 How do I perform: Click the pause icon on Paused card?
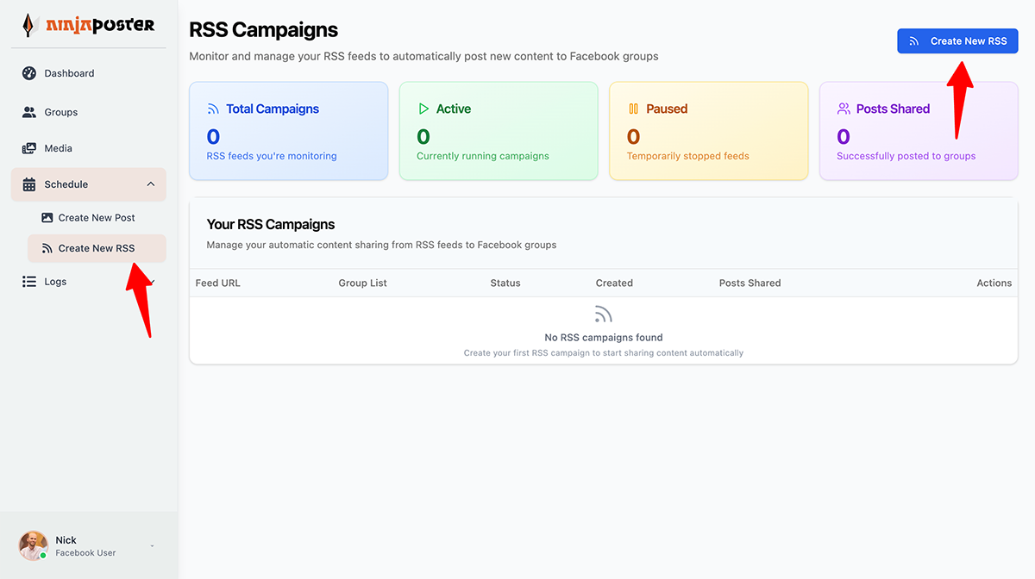[633, 109]
